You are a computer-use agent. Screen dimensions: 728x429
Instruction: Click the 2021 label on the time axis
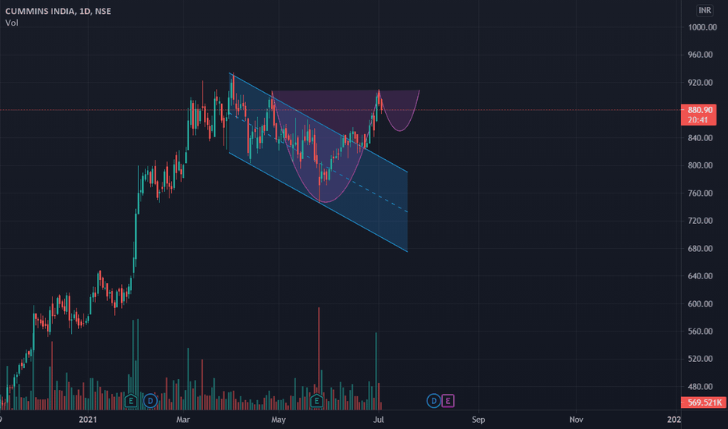[87, 420]
